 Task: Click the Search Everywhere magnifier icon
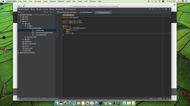point(170,9)
